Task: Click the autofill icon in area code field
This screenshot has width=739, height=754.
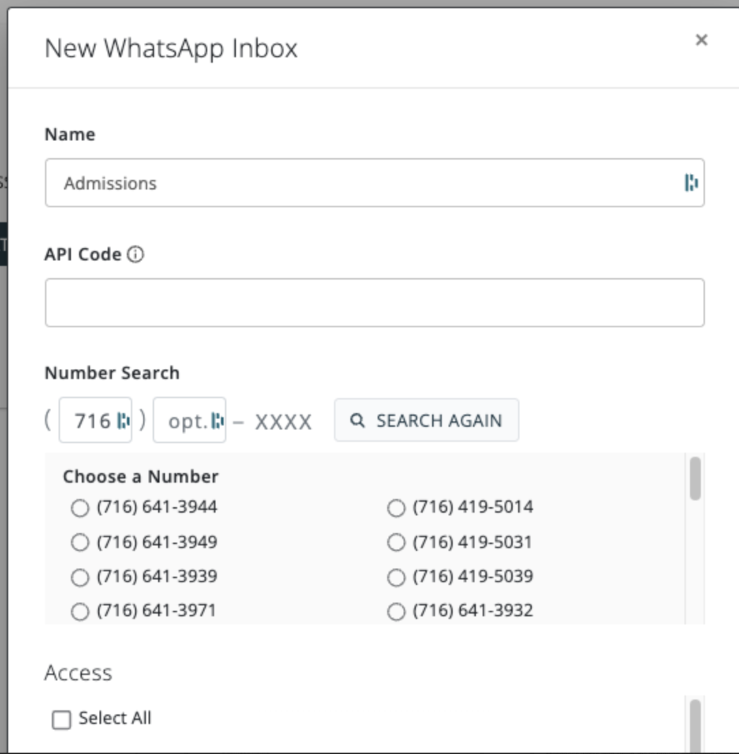Action: click(123, 421)
